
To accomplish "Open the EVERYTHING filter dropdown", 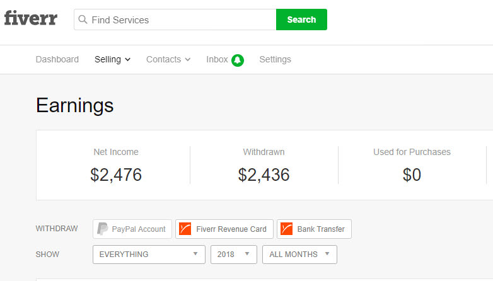I will pyautogui.click(x=149, y=255).
